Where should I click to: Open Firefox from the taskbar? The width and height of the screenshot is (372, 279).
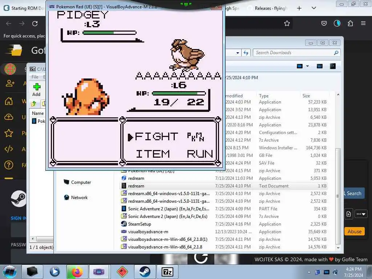[x=77, y=272]
